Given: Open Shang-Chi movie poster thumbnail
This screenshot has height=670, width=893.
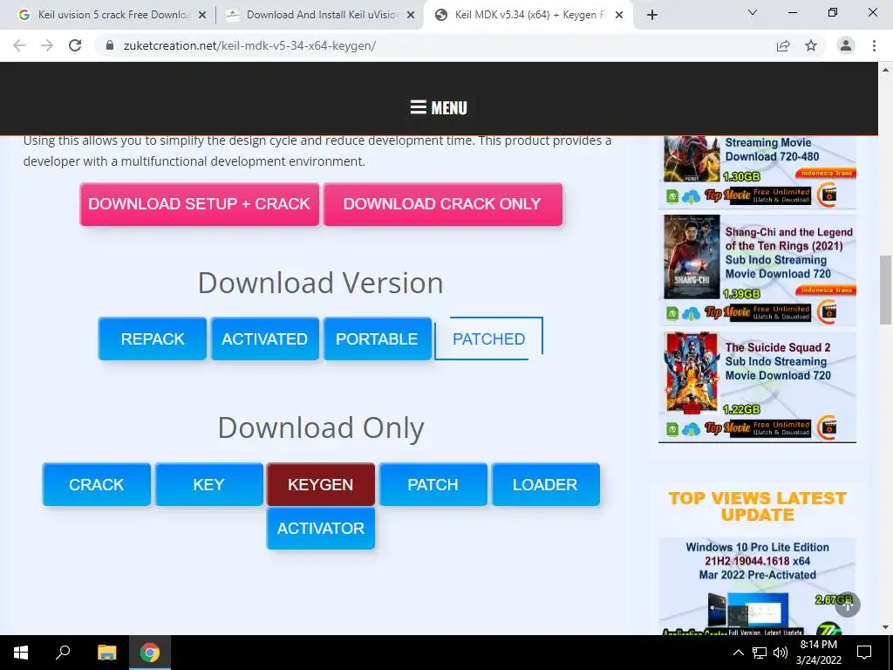Looking at the screenshot, I should tap(692, 257).
